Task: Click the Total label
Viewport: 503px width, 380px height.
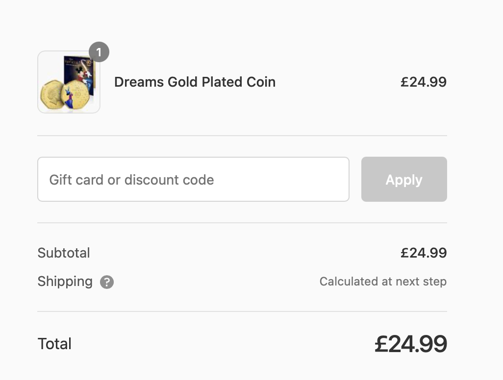Action: (54, 344)
